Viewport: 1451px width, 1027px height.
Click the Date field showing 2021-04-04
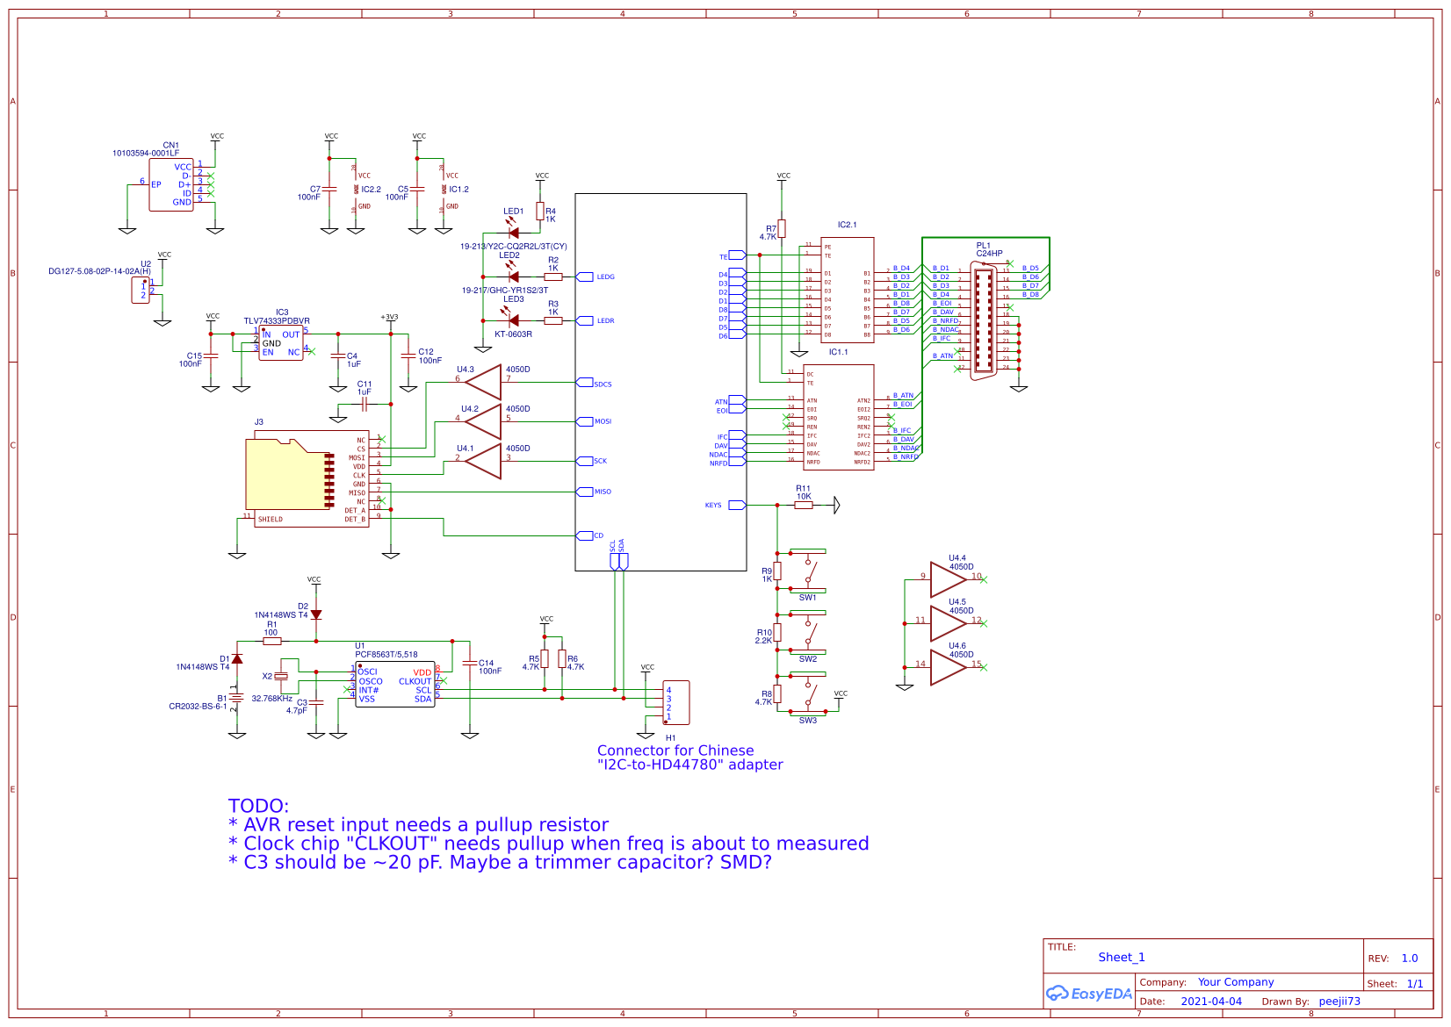tap(1213, 1001)
